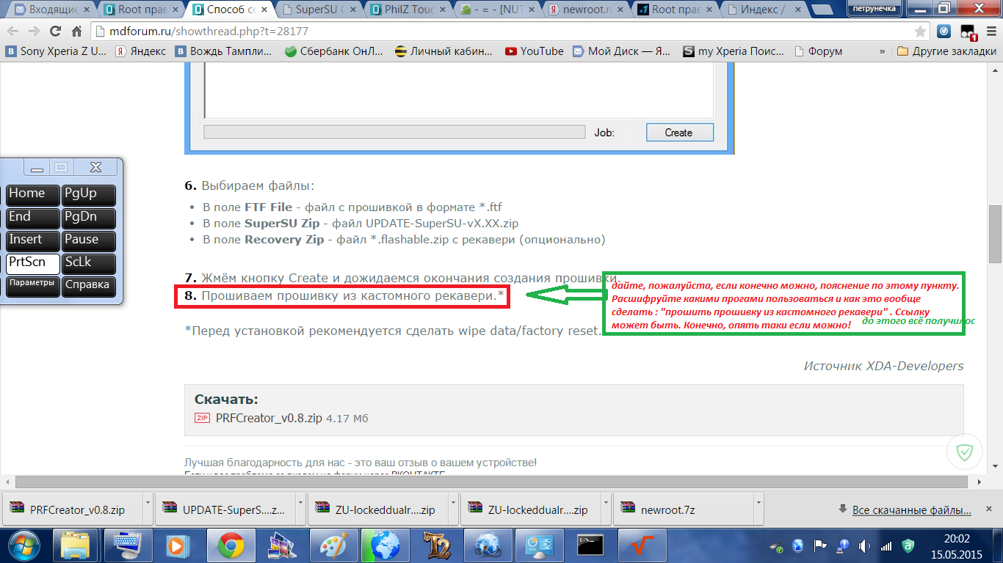Open the red checkmark taskbar app
This screenshot has width=1003, height=563.
coord(643,545)
